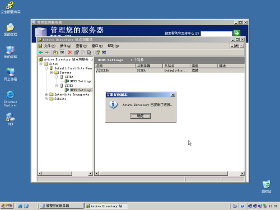Click the 开始 Start button

tap(7, 206)
